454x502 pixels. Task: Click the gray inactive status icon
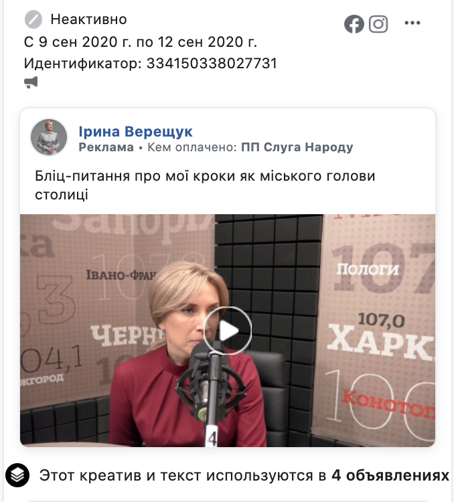pos(33,19)
